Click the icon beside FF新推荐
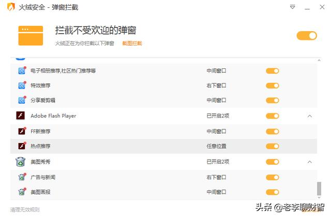Image resolution: width=331 pixels, height=218 pixels. 22,132
